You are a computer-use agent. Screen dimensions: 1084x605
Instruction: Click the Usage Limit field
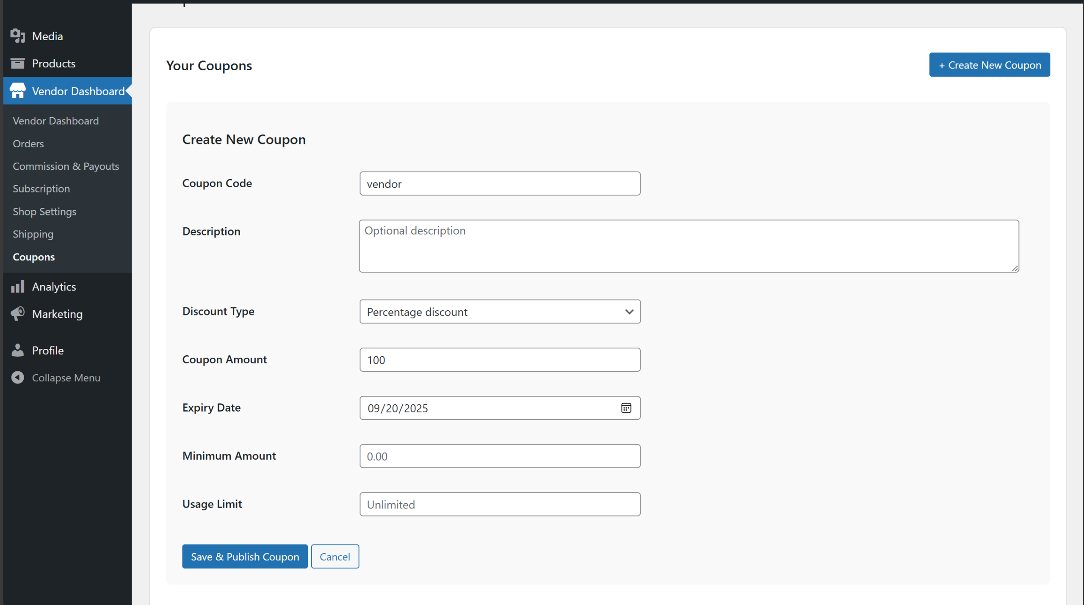point(500,504)
